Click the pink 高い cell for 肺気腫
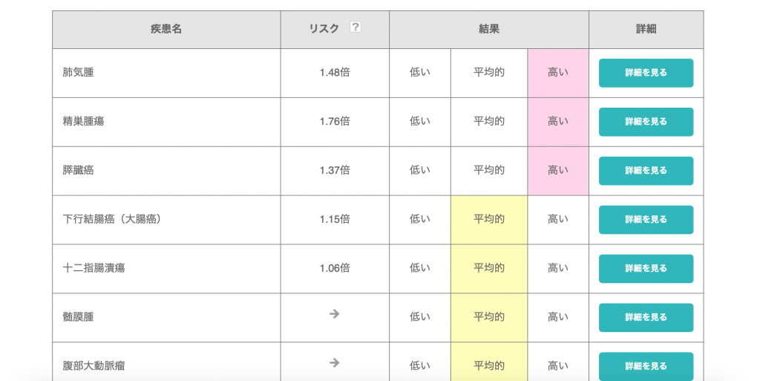 pyautogui.click(x=558, y=73)
